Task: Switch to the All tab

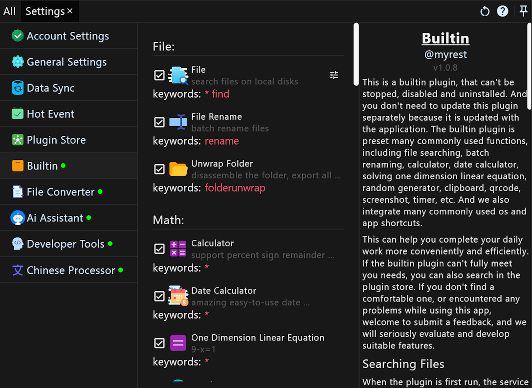Action: point(10,11)
